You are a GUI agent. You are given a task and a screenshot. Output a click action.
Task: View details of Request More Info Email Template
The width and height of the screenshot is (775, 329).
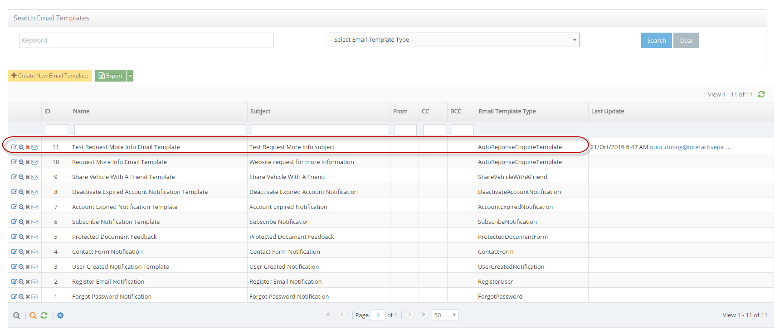(21, 162)
